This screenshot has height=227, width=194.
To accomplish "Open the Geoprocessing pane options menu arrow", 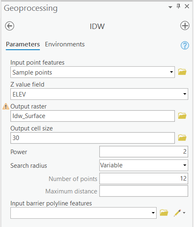I will pos(170,7).
